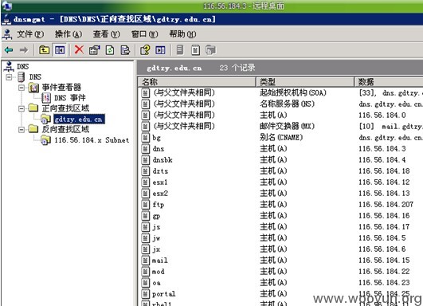Click the dnsmgmt title bar icon

(x=6, y=20)
